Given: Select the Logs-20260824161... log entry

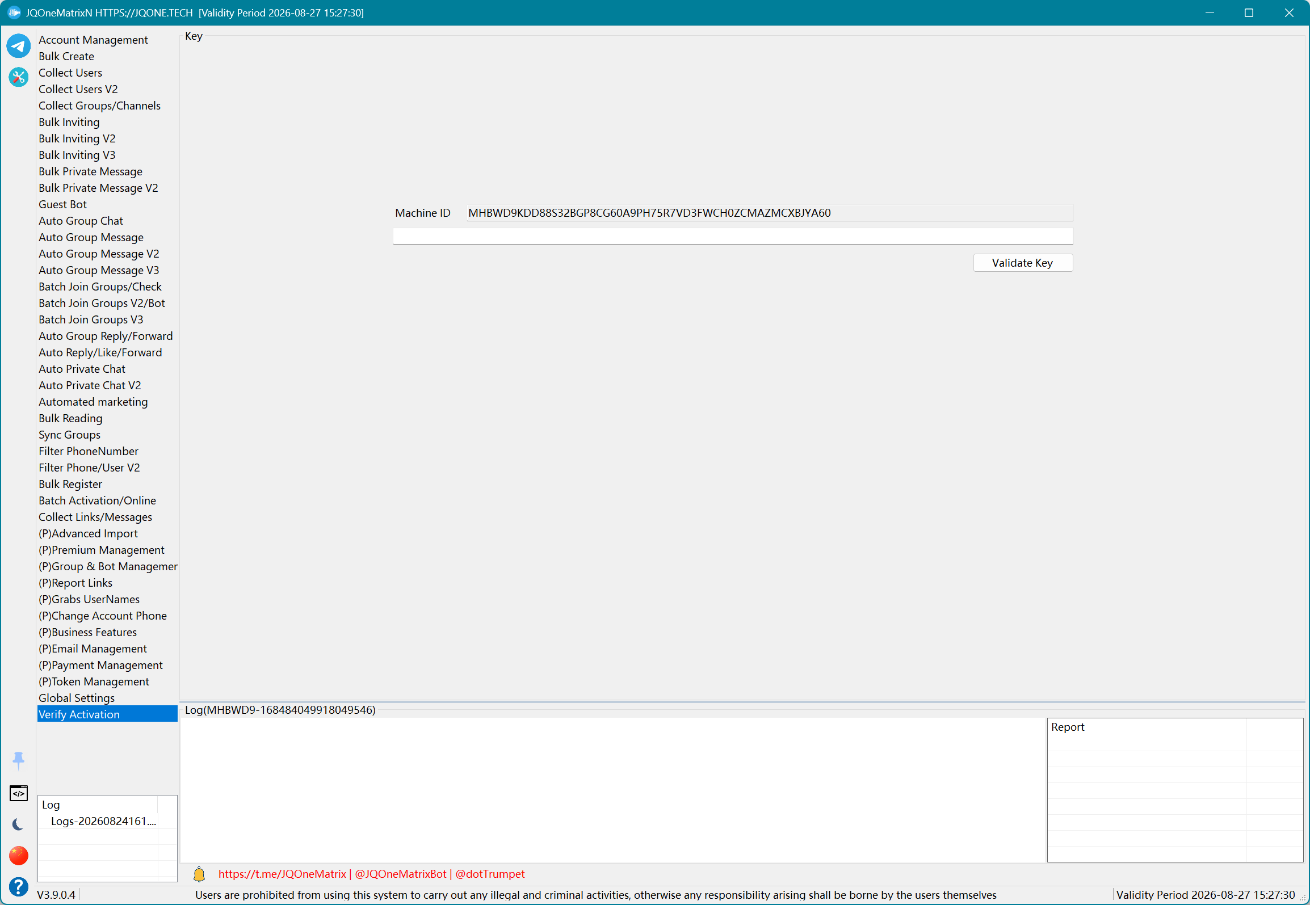Looking at the screenshot, I should coord(103,821).
